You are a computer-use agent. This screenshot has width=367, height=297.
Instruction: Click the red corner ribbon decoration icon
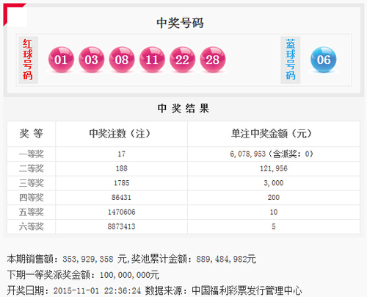coord(14,14)
